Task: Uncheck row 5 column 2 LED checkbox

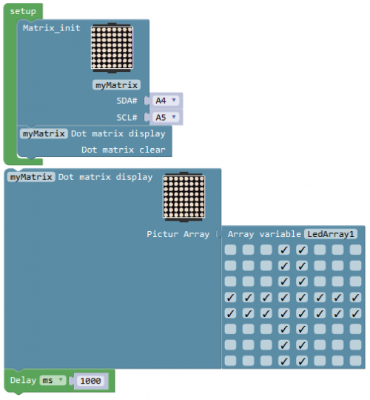Action: coord(248,313)
